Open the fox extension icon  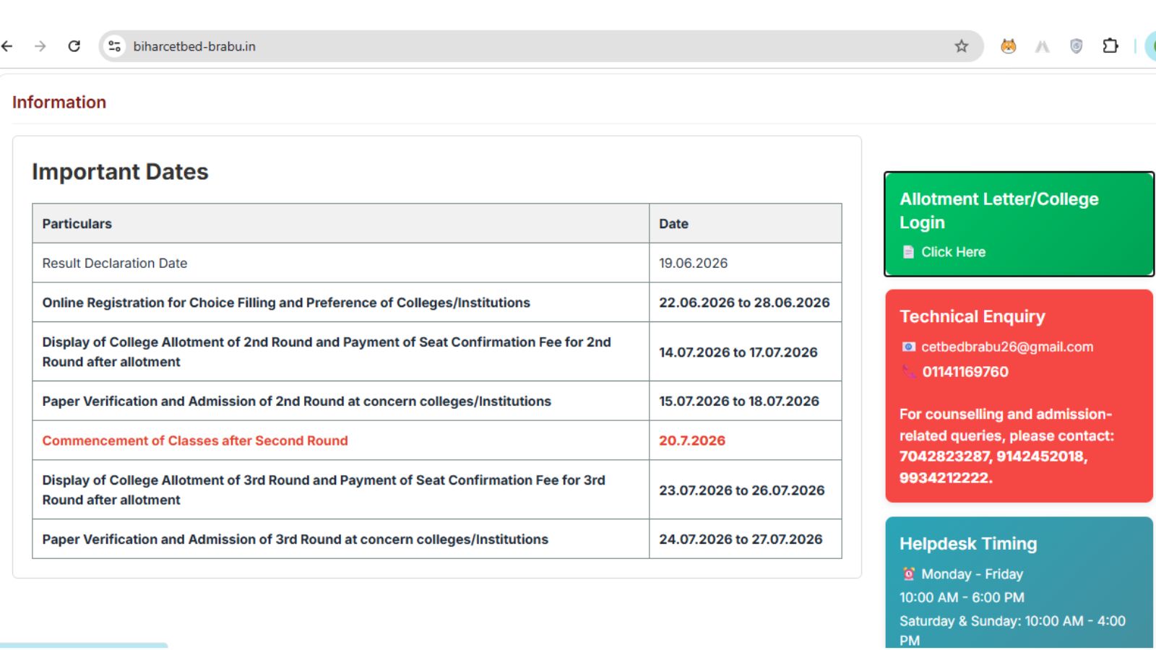[x=1008, y=46]
